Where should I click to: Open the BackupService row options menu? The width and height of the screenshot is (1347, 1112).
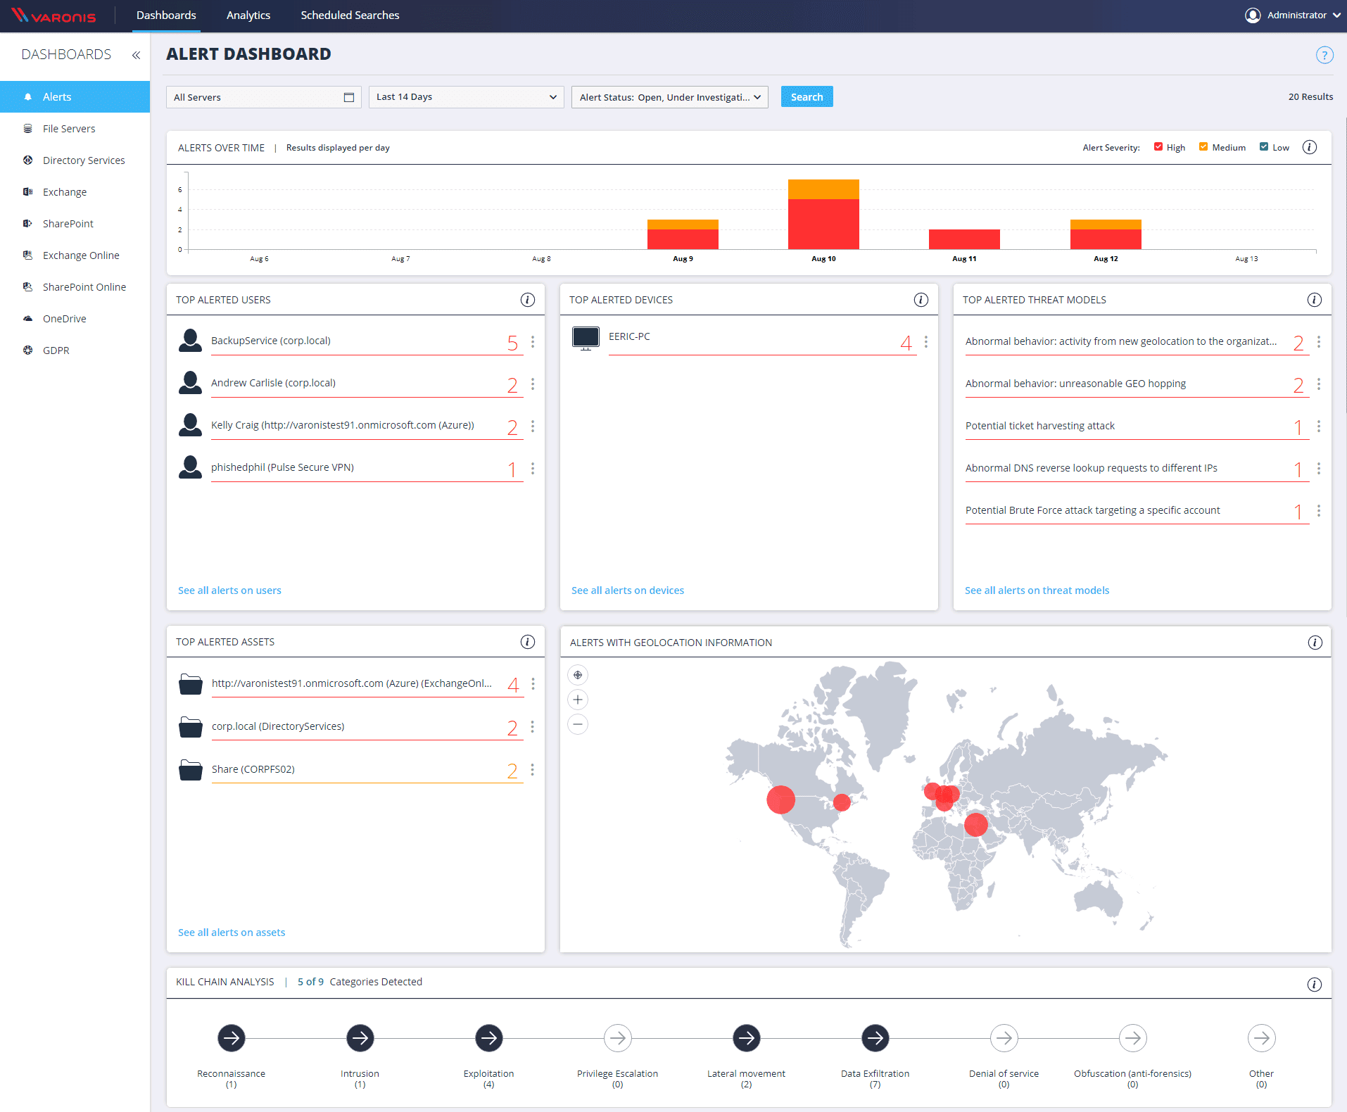pos(533,341)
